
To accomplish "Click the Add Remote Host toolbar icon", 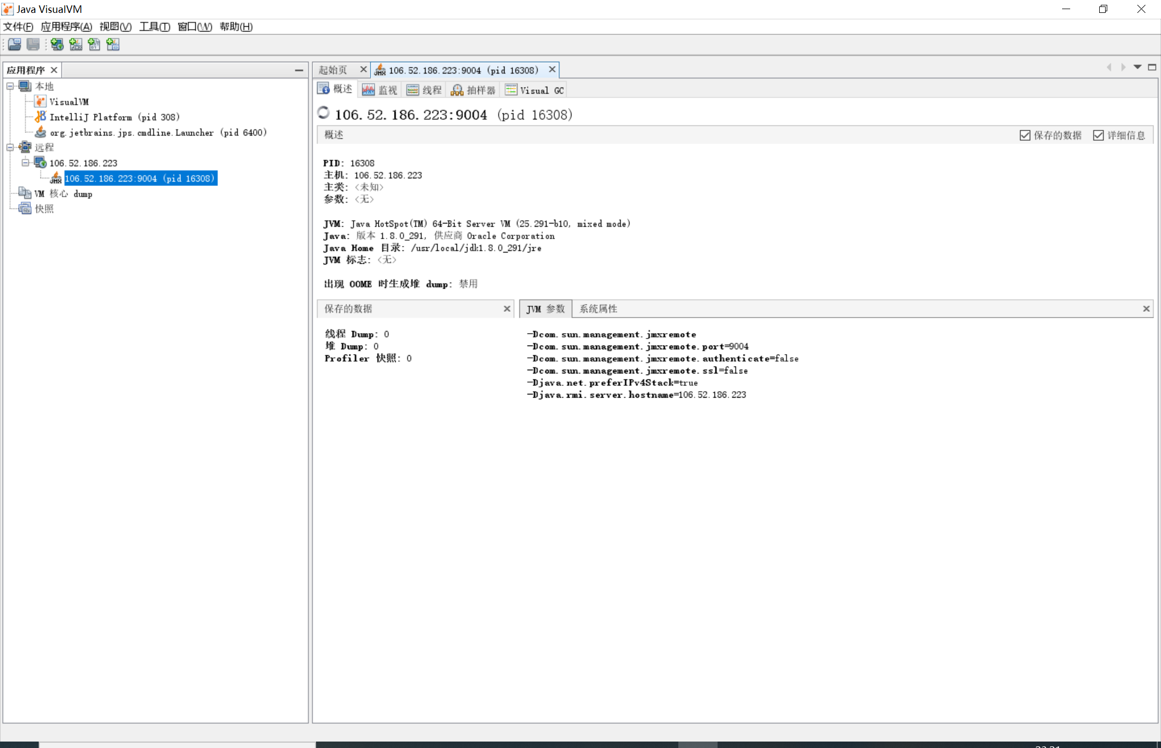I will tap(57, 45).
